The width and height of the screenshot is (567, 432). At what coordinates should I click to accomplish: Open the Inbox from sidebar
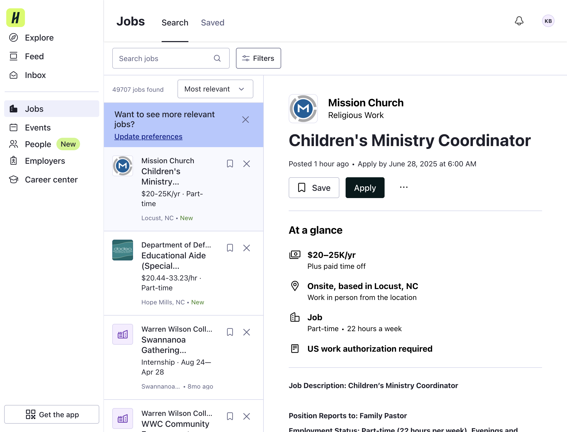click(x=28, y=75)
